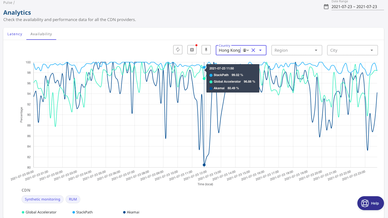Click the calendar icon by Date Range
The width and height of the screenshot is (388, 218).
[326, 7]
